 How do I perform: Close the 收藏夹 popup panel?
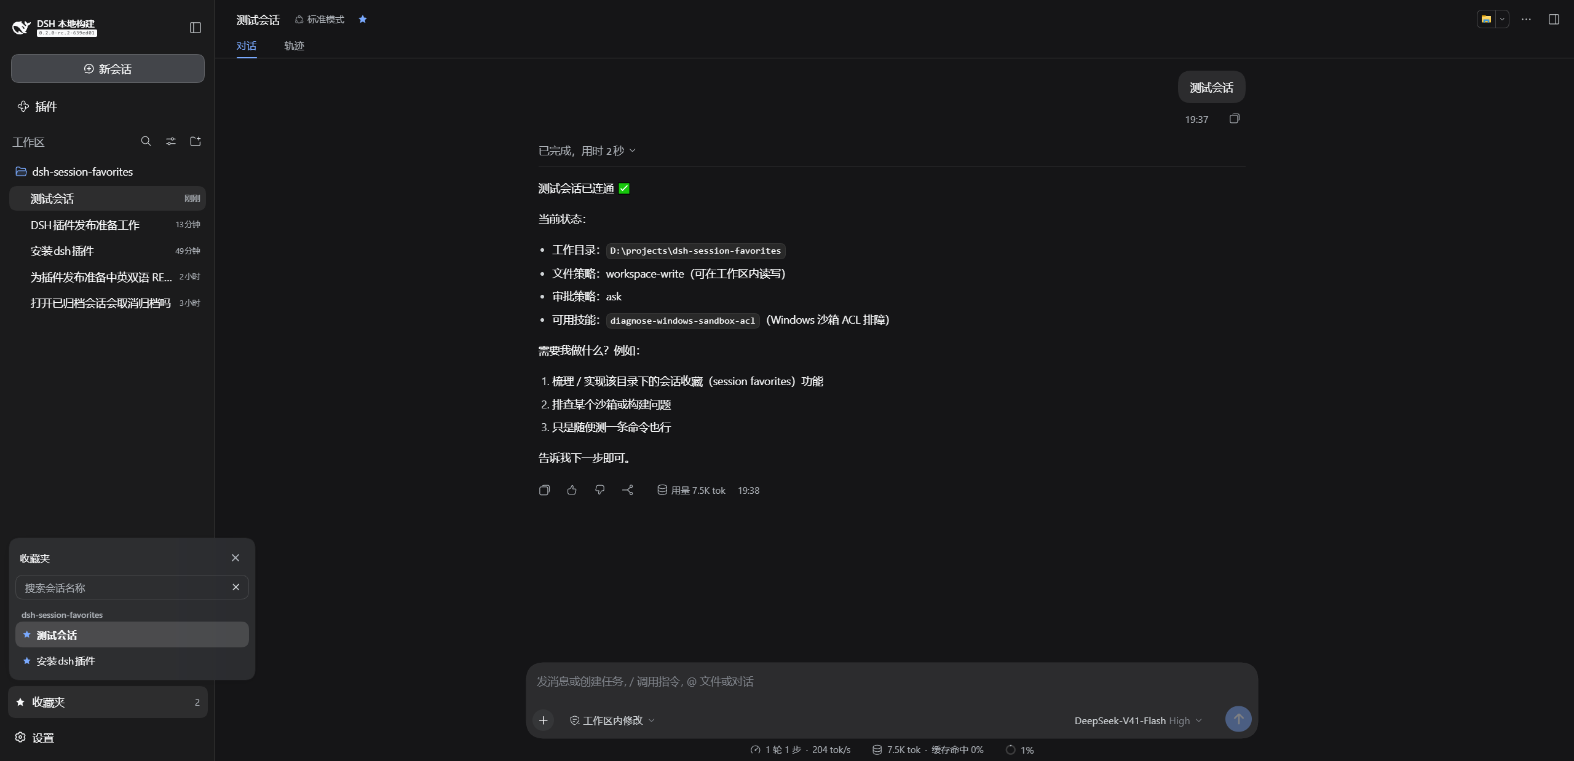click(x=235, y=558)
